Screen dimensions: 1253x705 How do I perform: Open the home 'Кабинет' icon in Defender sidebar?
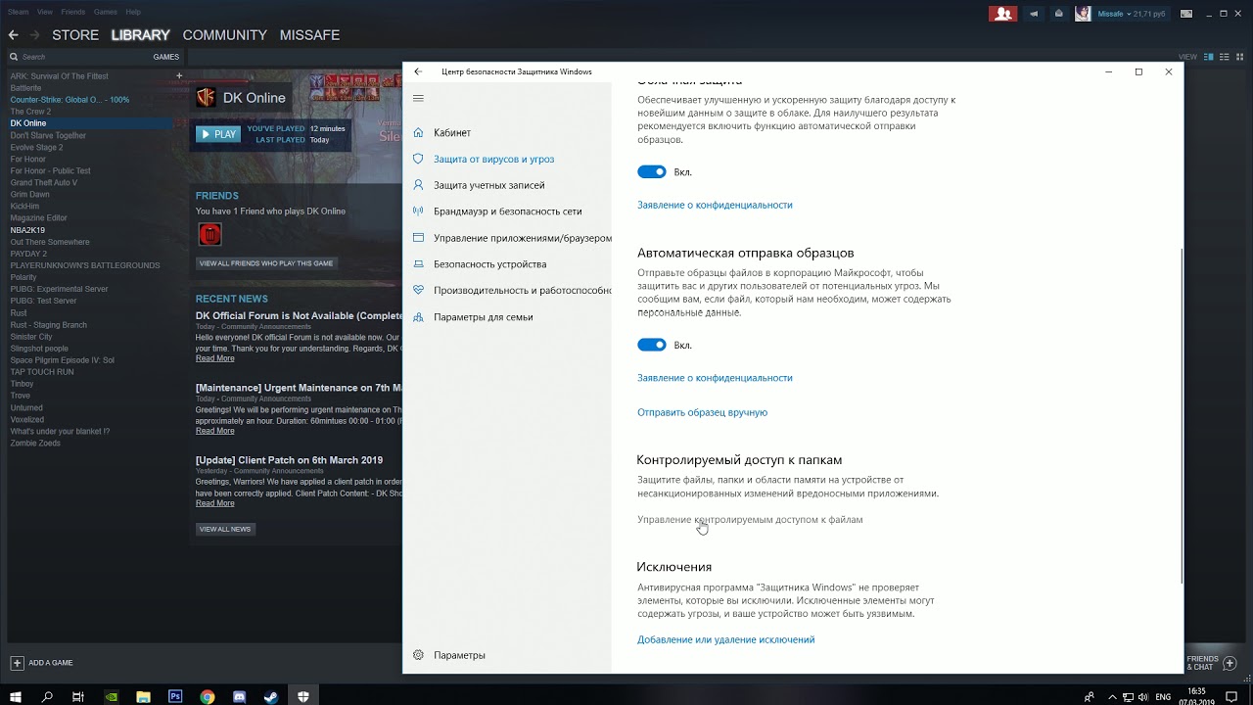click(418, 132)
